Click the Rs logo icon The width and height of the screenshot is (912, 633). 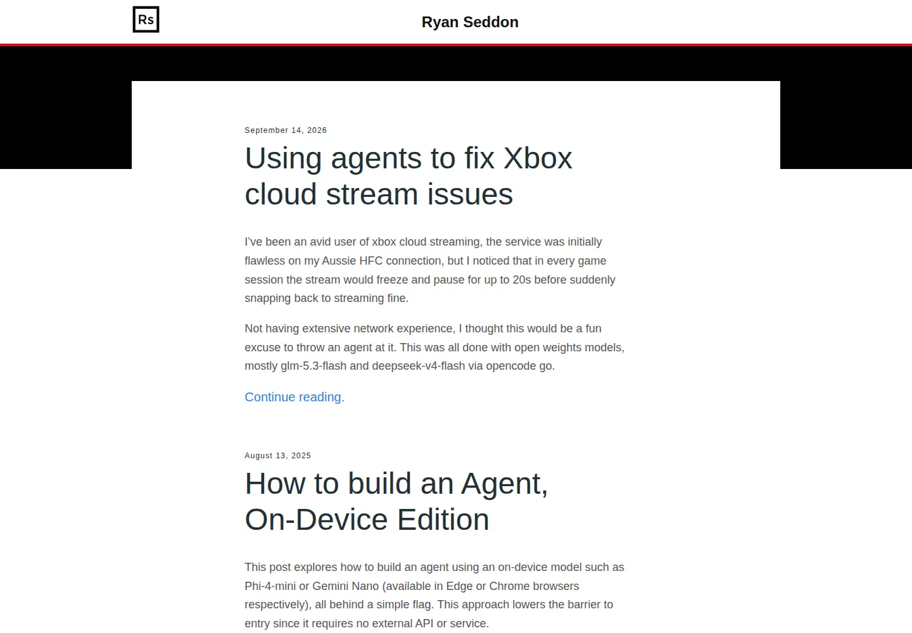[146, 20]
